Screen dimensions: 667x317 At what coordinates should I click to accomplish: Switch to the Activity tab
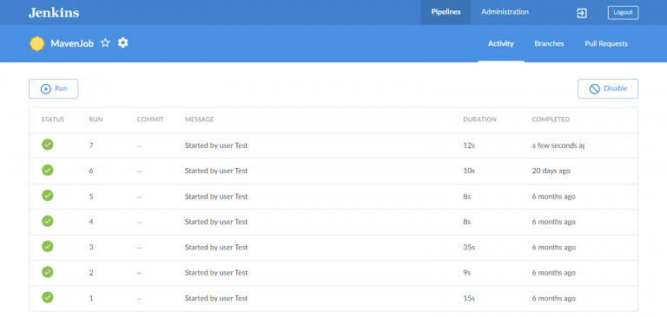pyautogui.click(x=500, y=43)
